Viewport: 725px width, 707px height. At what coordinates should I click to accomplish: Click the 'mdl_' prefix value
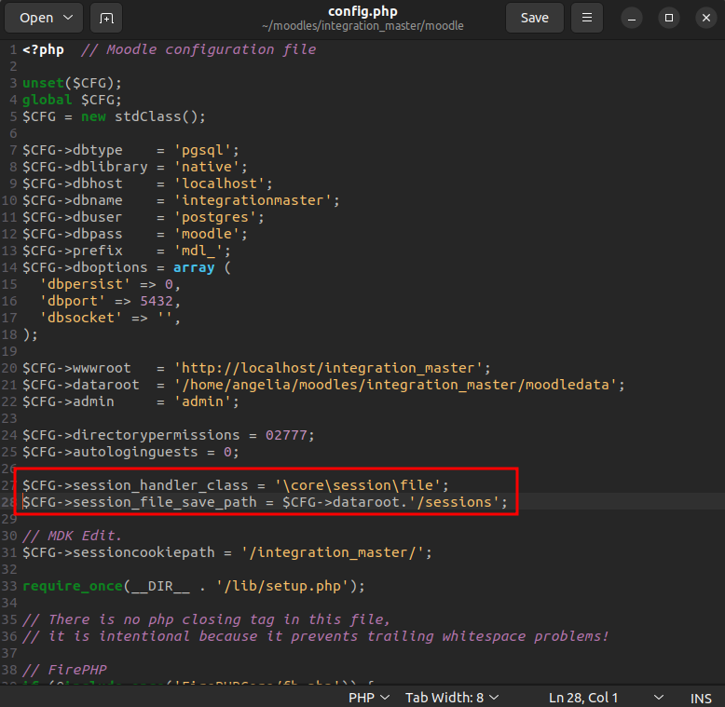pyautogui.click(x=198, y=251)
